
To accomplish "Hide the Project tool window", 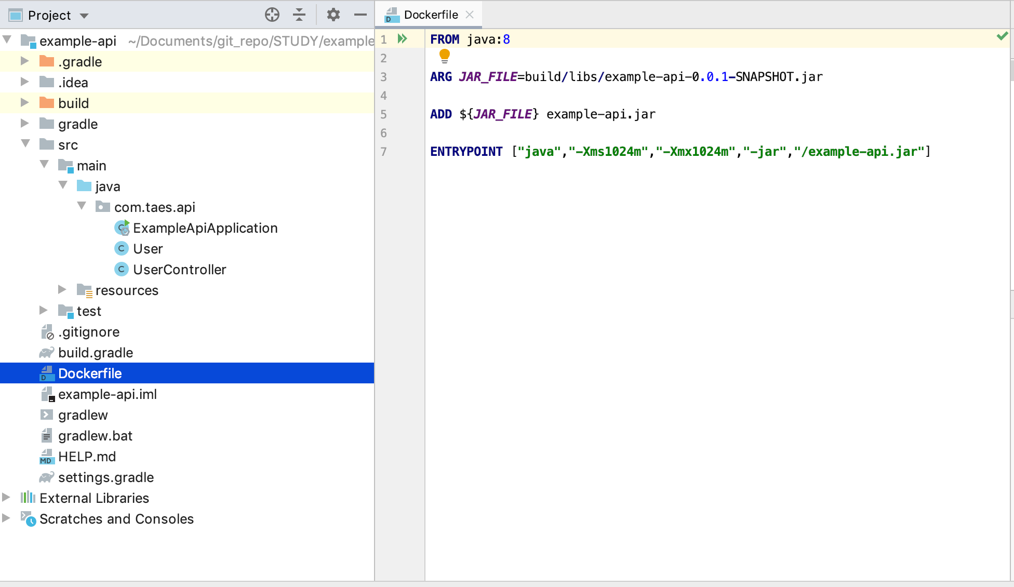I will coord(361,15).
